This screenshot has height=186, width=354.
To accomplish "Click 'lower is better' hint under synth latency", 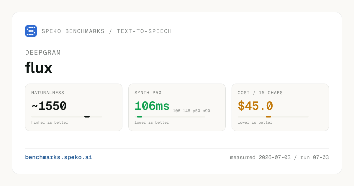I will (x=152, y=123).
